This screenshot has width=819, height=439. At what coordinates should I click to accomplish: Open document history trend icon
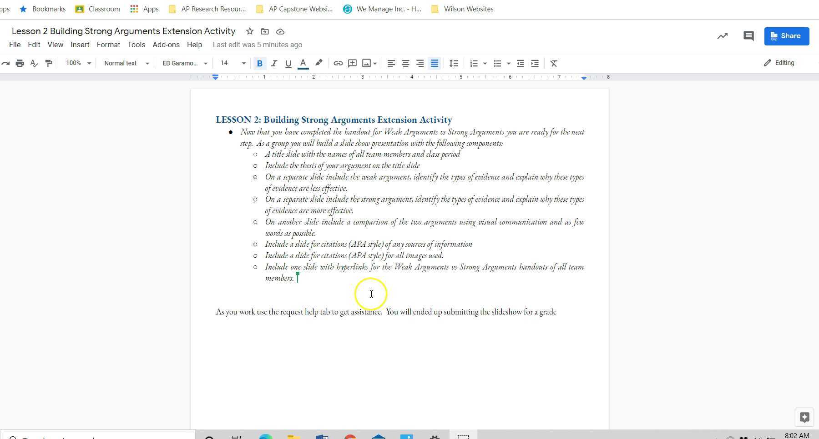(722, 36)
